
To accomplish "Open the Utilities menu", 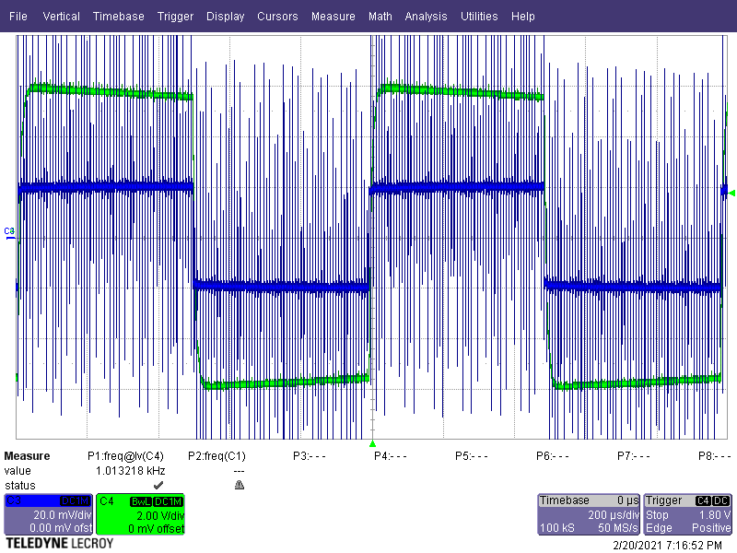I will [479, 16].
